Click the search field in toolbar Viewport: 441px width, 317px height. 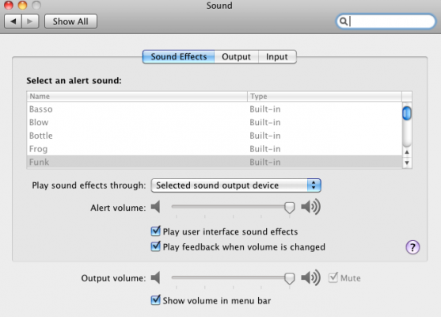click(386, 21)
